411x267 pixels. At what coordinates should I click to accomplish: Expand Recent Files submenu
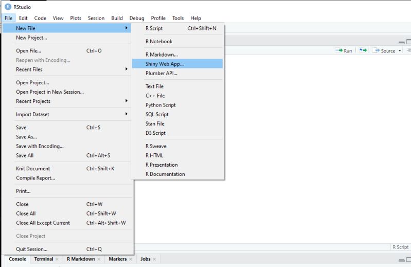coord(66,69)
